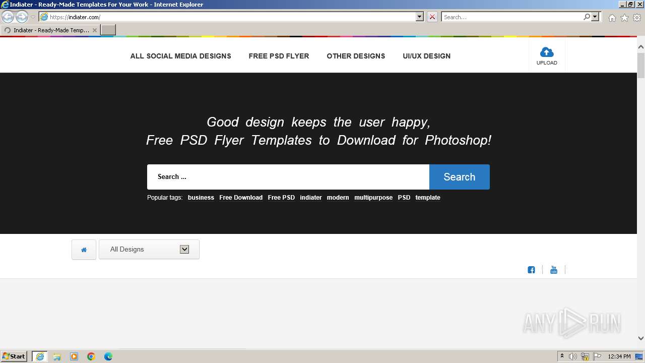Click the browser search magnifier icon
The image size is (645, 363).
[x=587, y=17]
